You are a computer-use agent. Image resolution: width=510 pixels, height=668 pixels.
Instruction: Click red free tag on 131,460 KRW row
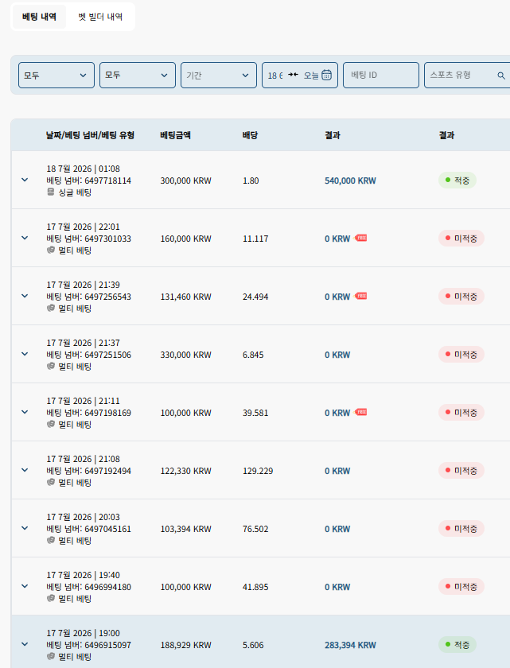[361, 296]
